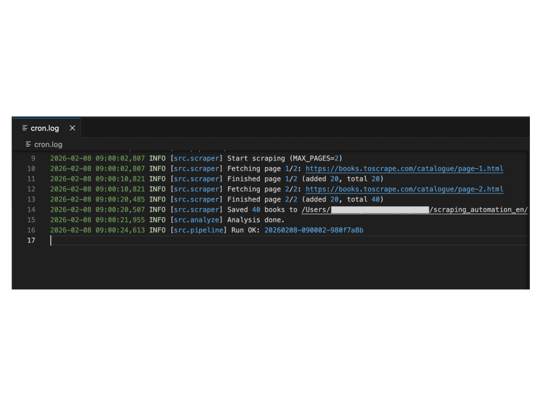Click line number 16 in gutter

point(31,230)
